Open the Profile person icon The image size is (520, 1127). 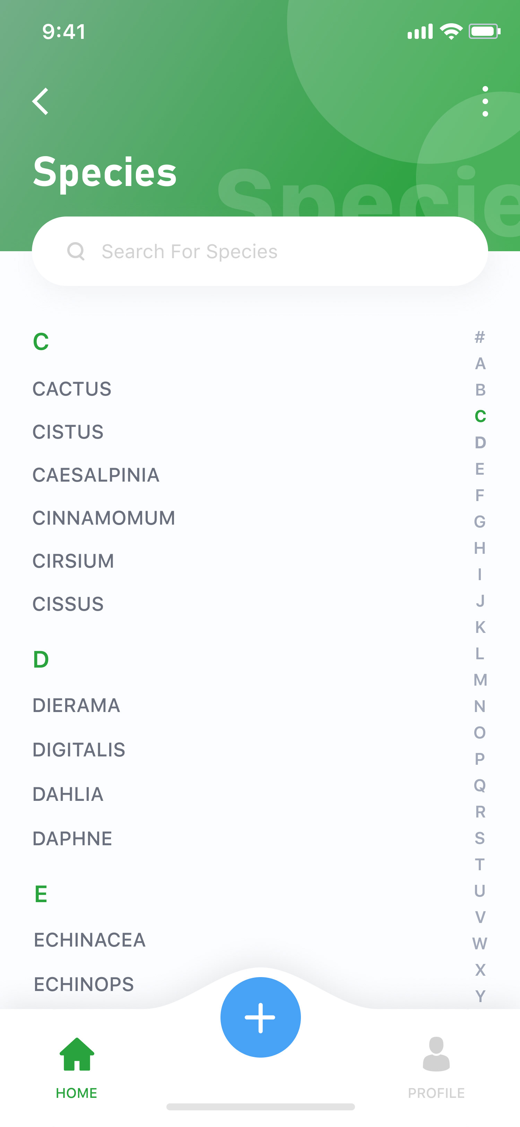tap(436, 1054)
